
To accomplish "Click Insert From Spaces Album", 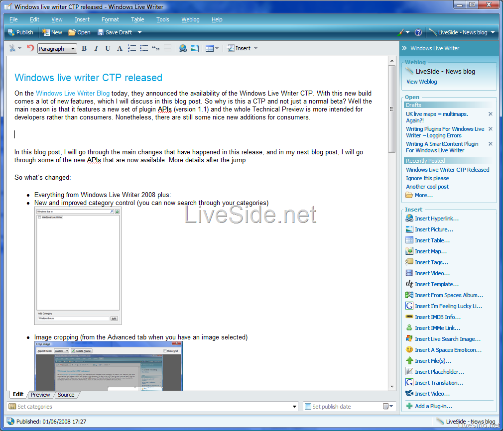I will [444, 295].
